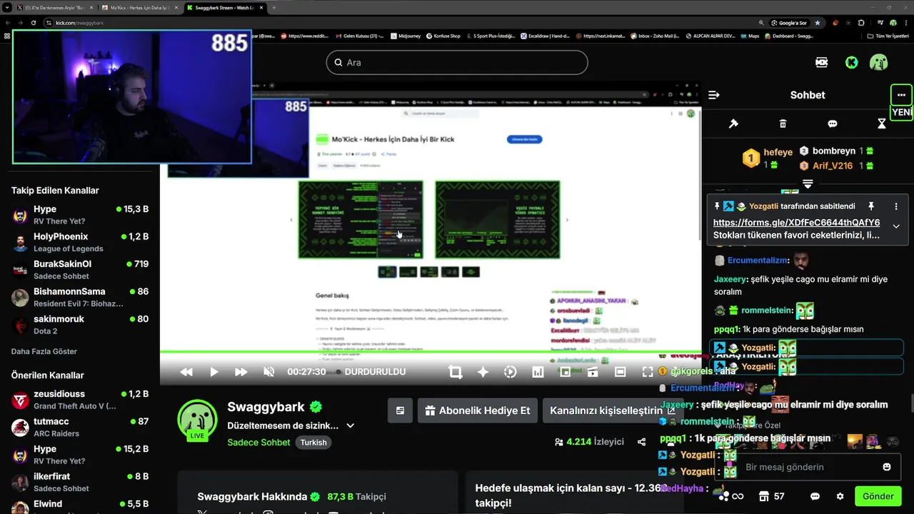Click the share icon near viewer count
The width and height of the screenshot is (914, 514).
tap(641, 442)
